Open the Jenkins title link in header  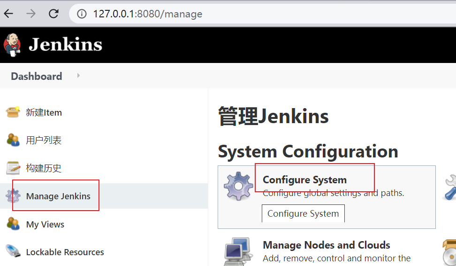click(x=65, y=45)
